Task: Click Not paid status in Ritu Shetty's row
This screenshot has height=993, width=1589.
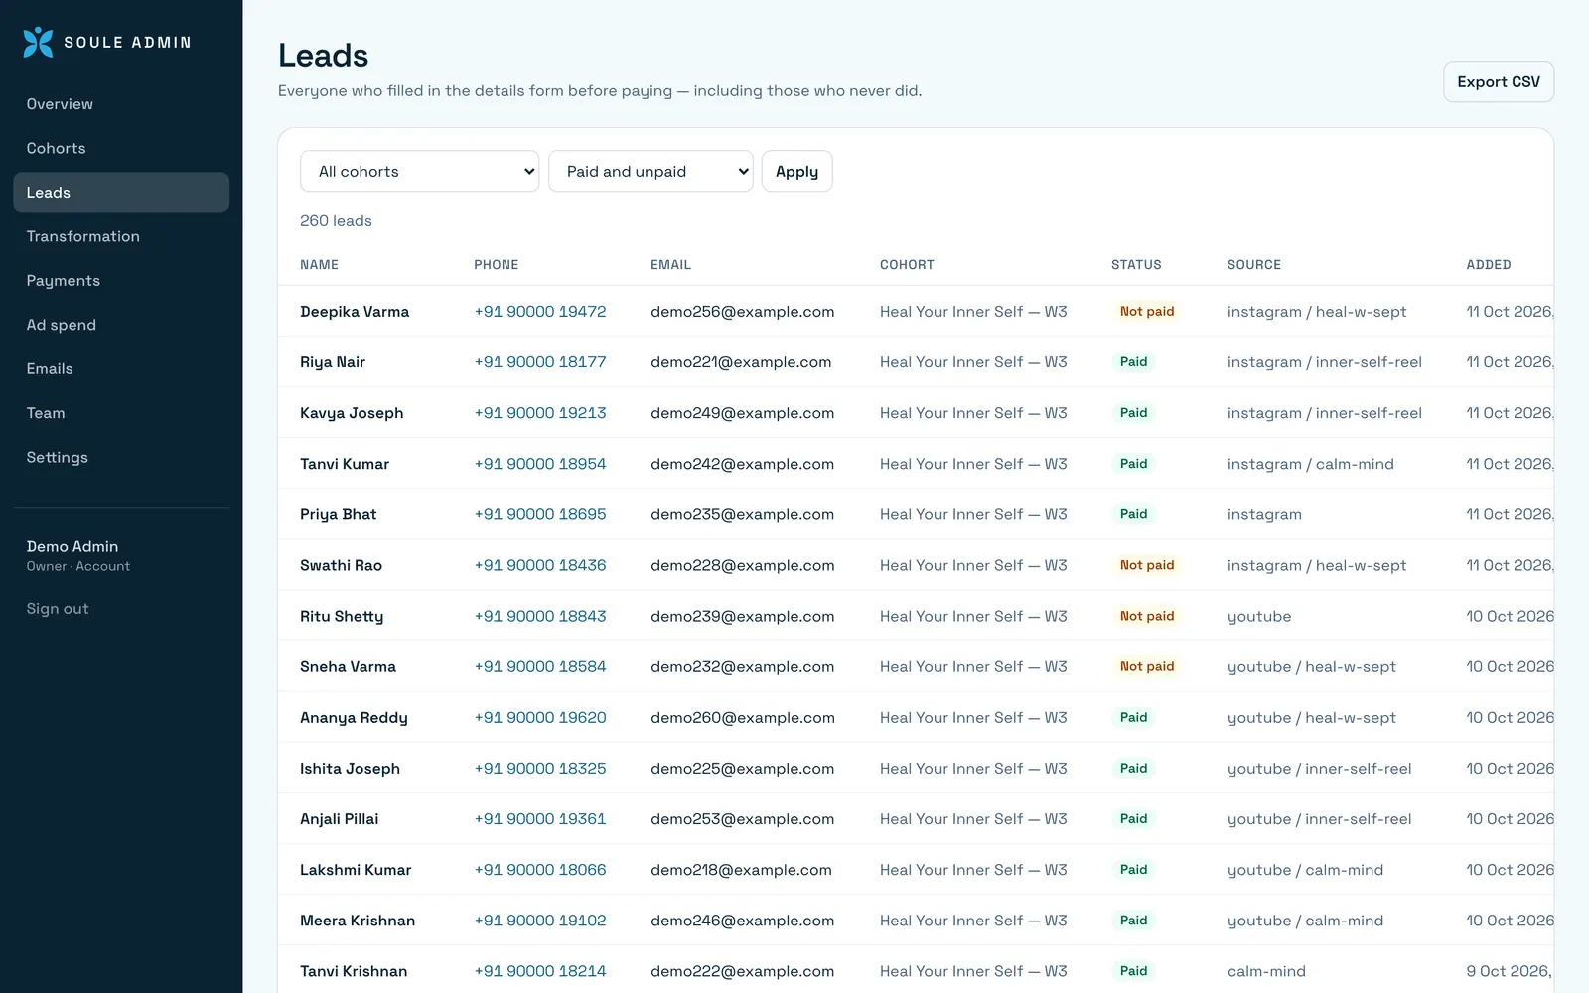Action: click(1147, 616)
